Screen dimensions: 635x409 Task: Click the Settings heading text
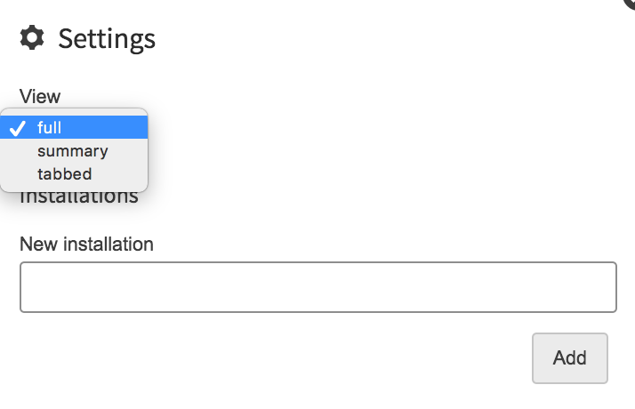[x=107, y=39]
